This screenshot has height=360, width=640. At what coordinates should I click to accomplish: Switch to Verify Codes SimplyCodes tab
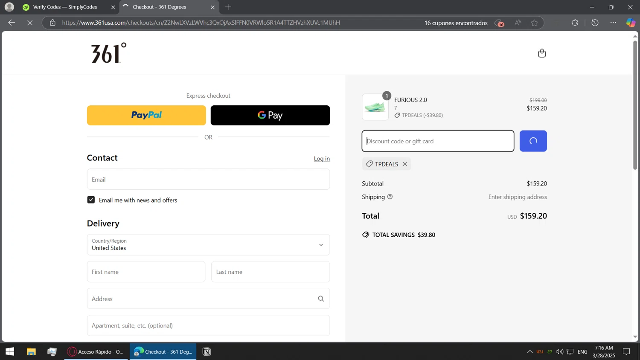(x=65, y=7)
